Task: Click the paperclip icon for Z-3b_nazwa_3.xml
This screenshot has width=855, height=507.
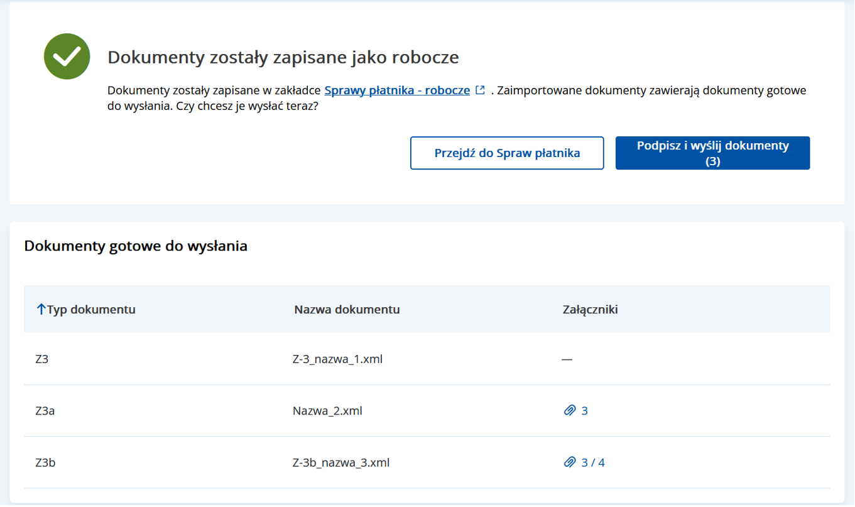Action: 570,462
